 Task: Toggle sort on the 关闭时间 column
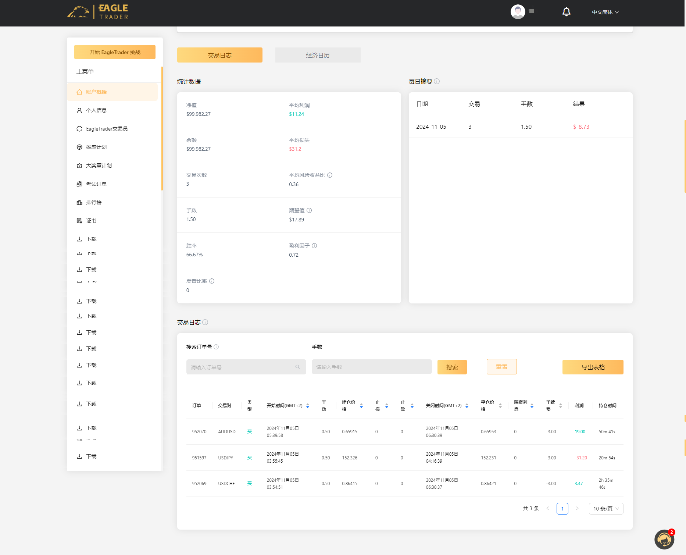click(x=467, y=406)
